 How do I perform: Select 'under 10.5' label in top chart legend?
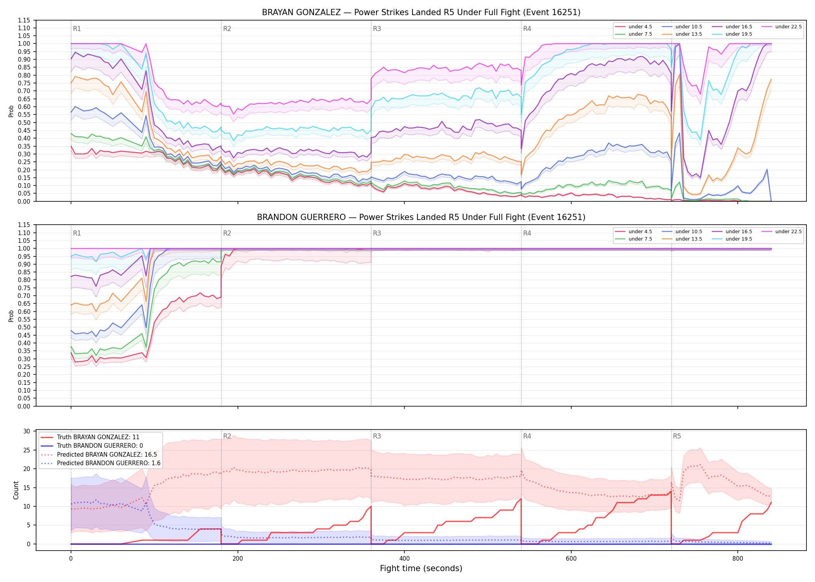tap(689, 27)
